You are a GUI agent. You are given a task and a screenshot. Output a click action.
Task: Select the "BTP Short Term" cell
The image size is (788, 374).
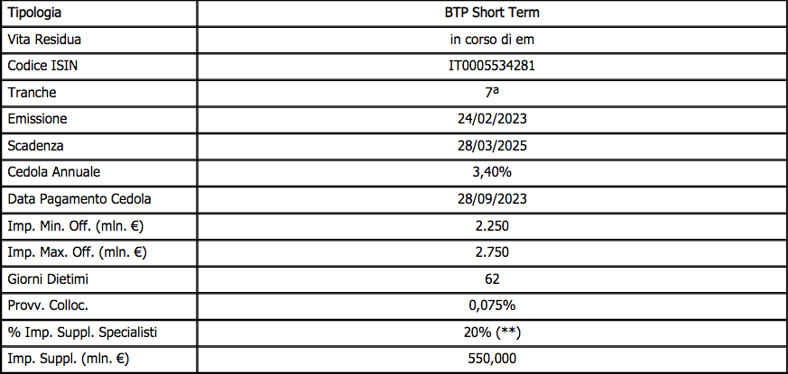point(492,14)
